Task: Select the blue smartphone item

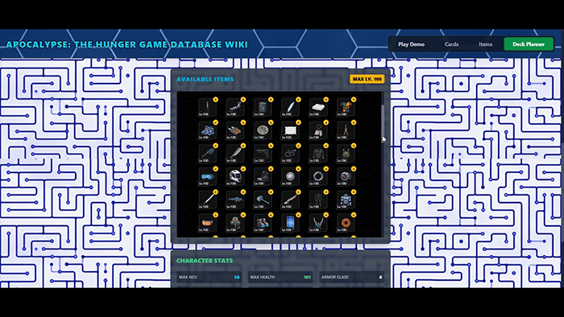Action: click(290, 223)
